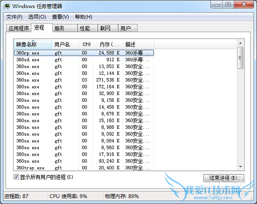Sort by 映像名称 column header
This screenshot has width=257, height=204.
click(33, 44)
